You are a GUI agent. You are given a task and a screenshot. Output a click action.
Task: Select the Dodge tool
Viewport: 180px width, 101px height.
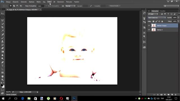[3, 59]
